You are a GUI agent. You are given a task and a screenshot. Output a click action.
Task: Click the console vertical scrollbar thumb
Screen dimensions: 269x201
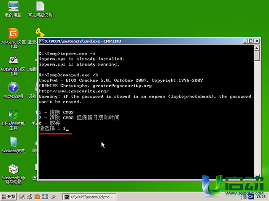coord(256,55)
